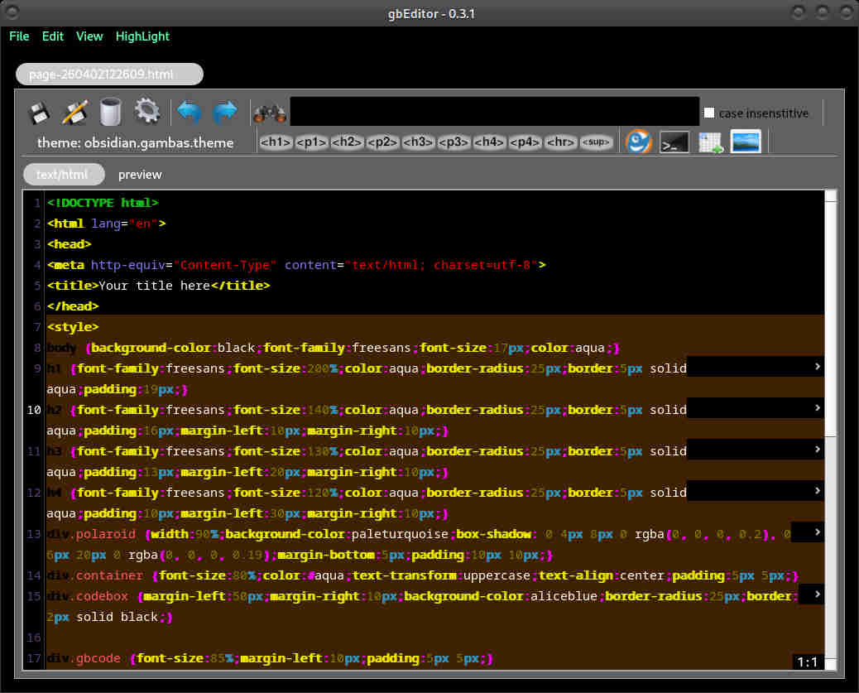859x693 pixels.
Task: Click the blue redo arrow
Action: (225, 112)
